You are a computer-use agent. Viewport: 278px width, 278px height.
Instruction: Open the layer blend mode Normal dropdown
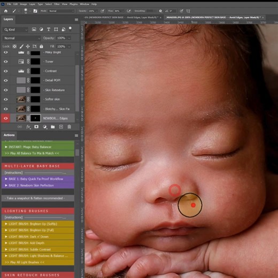pyautogui.click(x=21, y=38)
